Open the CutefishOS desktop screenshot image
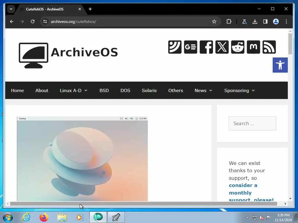 click(x=82, y=159)
